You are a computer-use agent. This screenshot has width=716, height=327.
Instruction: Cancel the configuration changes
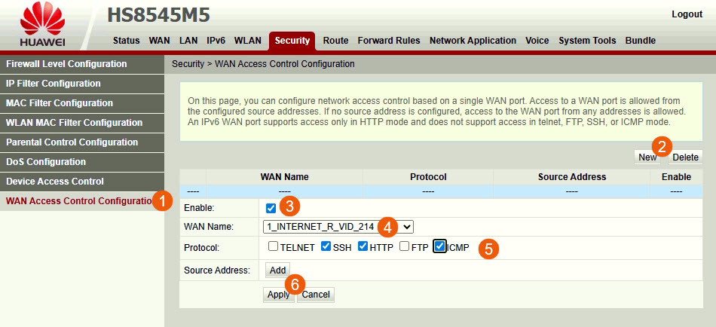[316, 295]
